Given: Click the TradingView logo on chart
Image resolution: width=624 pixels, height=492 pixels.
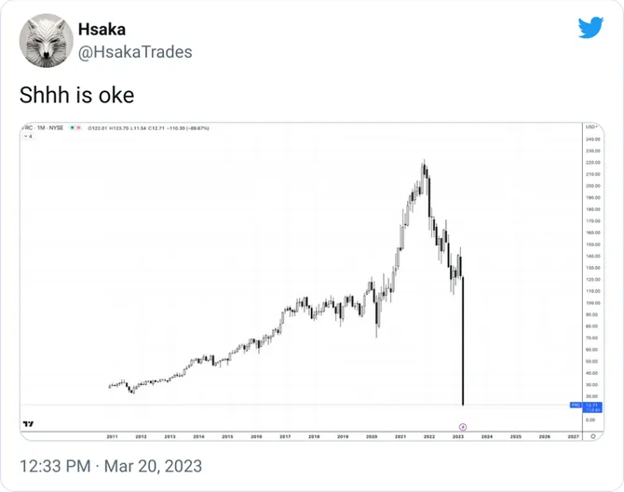Looking at the screenshot, I should [29, 423].
